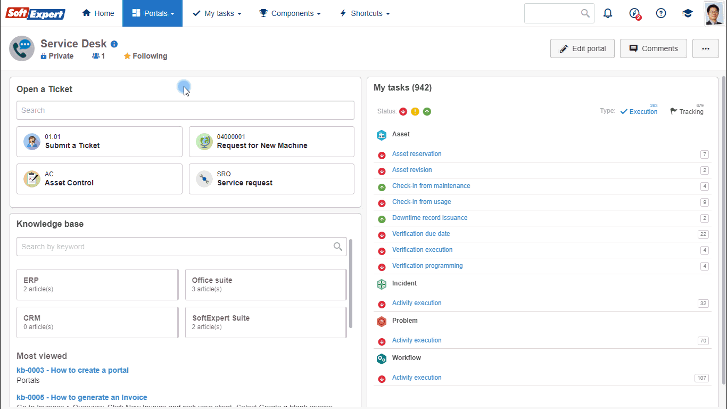727x409 pixels.
Task: Click the Asset Control clipboard icon
Action: [32, 179]
